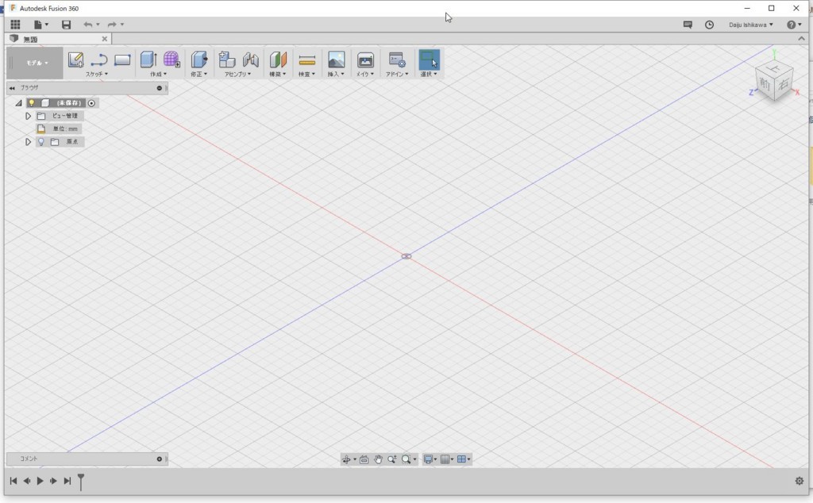Play the timeline

click(x=40, y=481)
